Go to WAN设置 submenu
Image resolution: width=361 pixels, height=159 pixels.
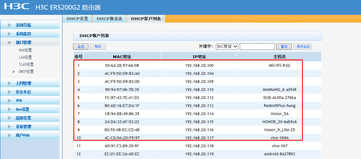(x=25, y=50)
